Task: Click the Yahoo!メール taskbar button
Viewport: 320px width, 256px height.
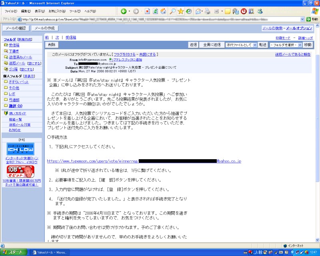Action: [50, 252]
